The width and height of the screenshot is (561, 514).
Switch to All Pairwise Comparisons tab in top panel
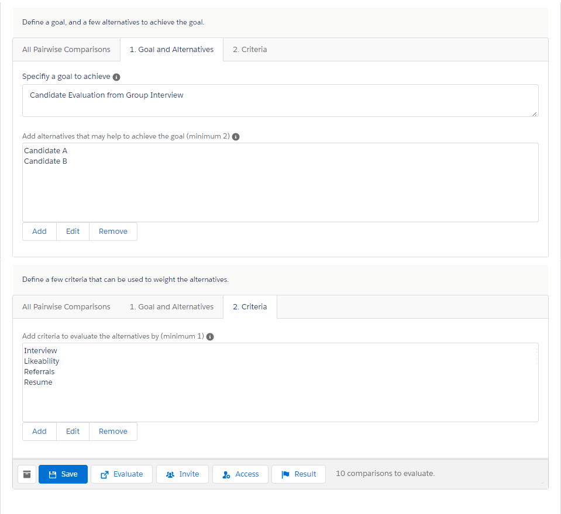pyautogui.click(x=66, y=50)
